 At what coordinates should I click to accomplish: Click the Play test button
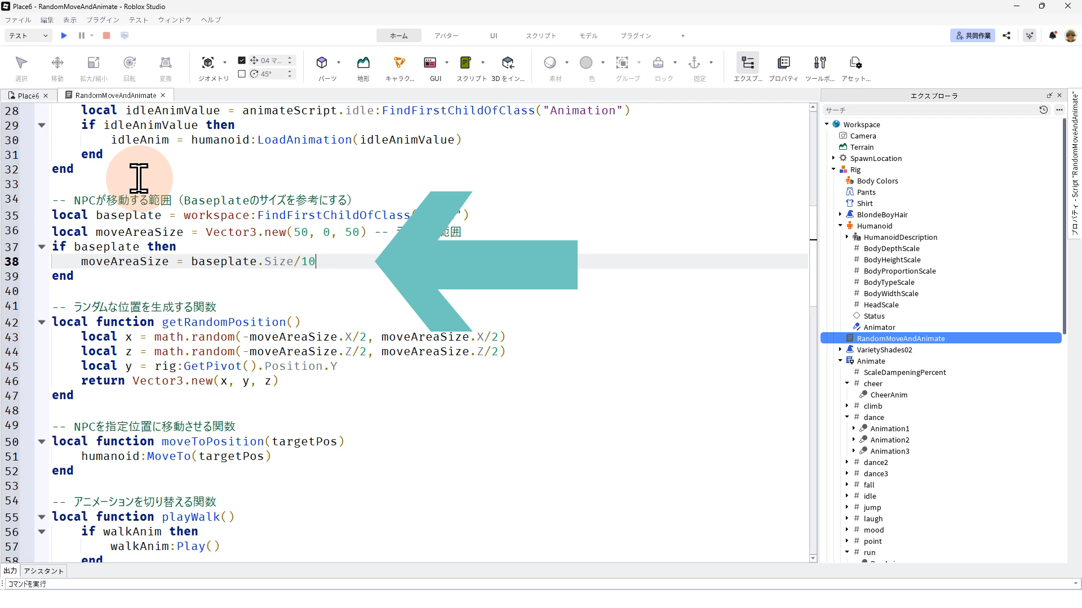coord(64,35)
